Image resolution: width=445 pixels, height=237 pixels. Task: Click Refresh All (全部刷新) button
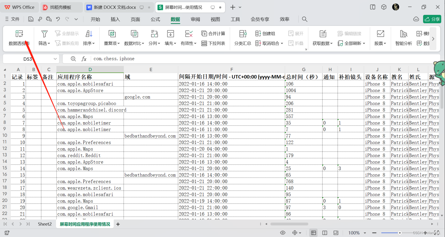[x=351, y=43]
